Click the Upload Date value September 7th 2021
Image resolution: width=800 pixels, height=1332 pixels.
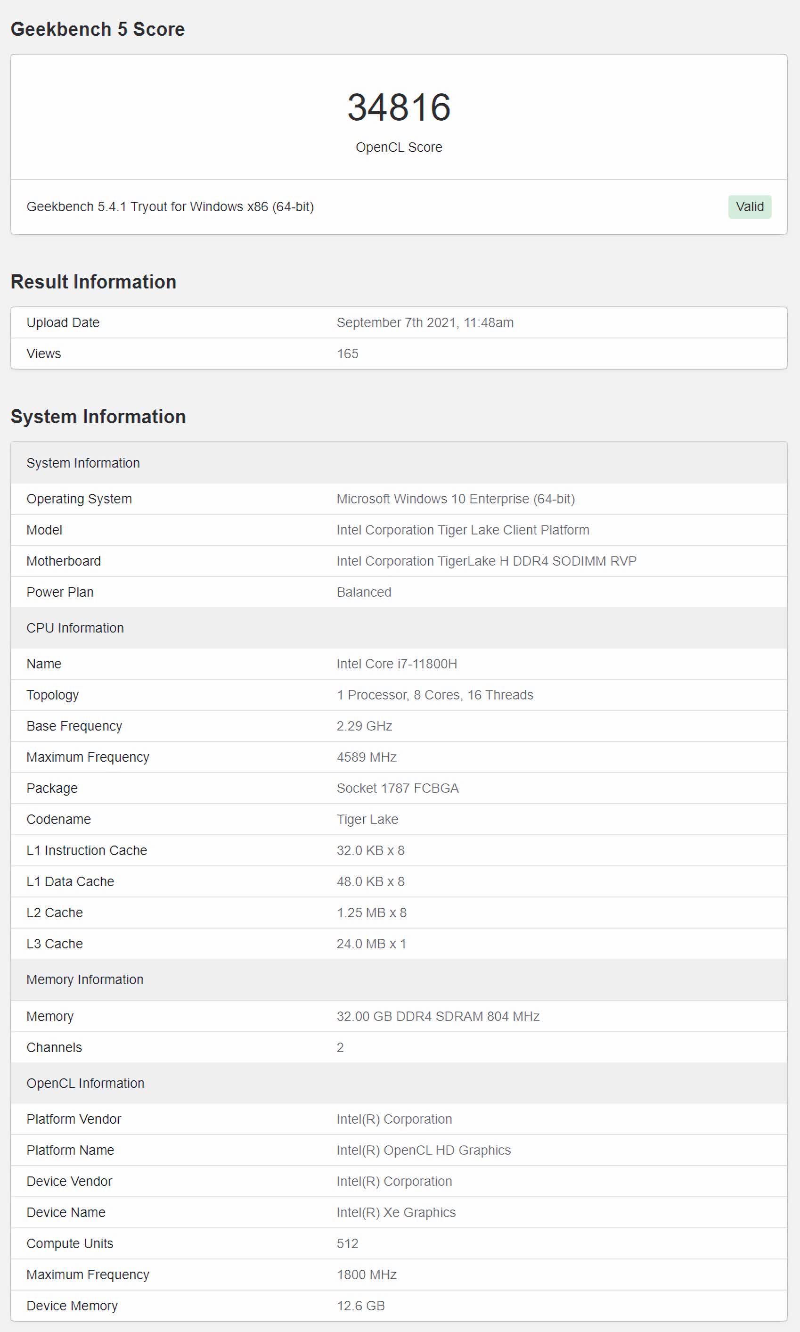[x=425, y=322]
